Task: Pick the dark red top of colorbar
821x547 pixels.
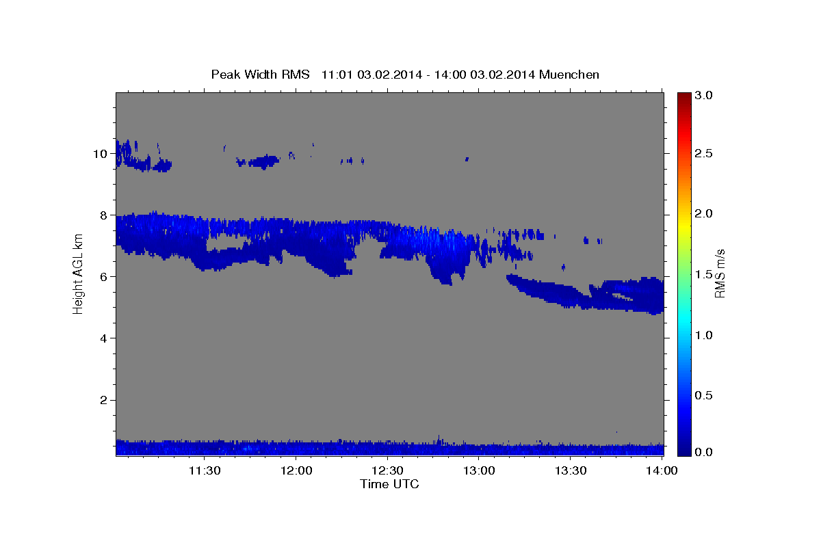Action: (684, 97)
